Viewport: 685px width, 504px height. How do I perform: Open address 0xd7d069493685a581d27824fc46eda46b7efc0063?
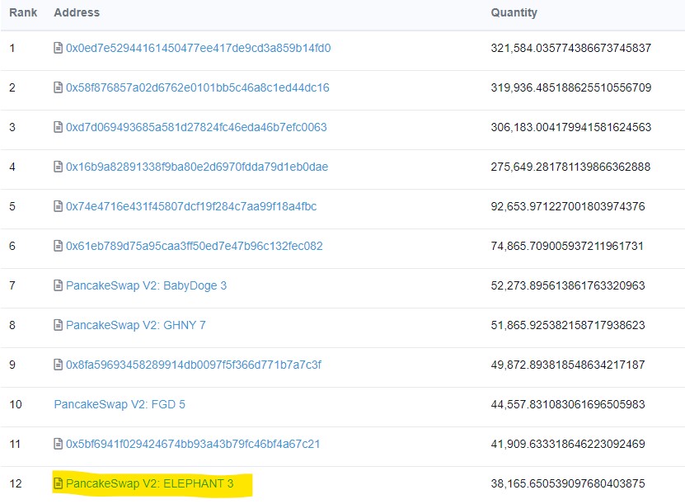(x=196, y=127)
